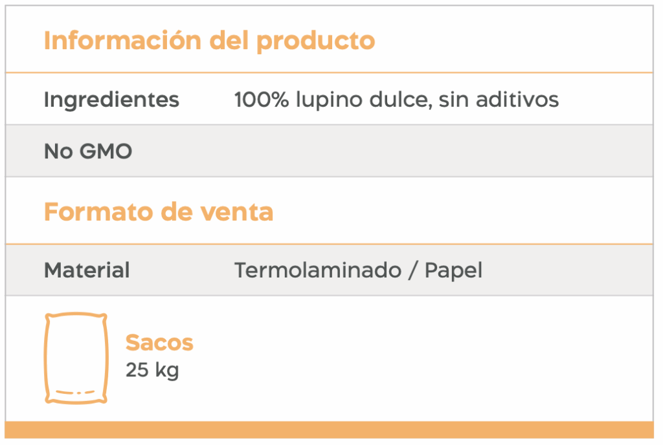663x445 pixels.
Task: Click the word "producto" in the heading
Action: tap(315, 41)
